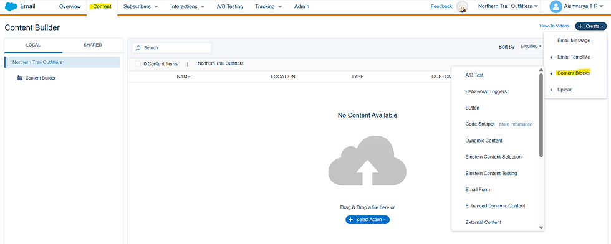Open Content Builder folder in tree
This screenshot has width=611, height=244.
(41, 78)
